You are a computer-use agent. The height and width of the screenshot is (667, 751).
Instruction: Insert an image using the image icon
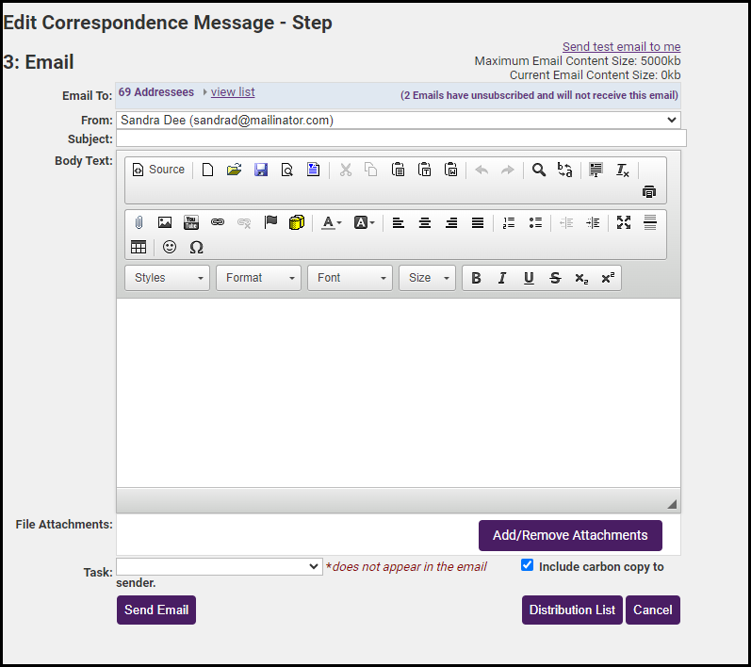click(x=165, y=222)
